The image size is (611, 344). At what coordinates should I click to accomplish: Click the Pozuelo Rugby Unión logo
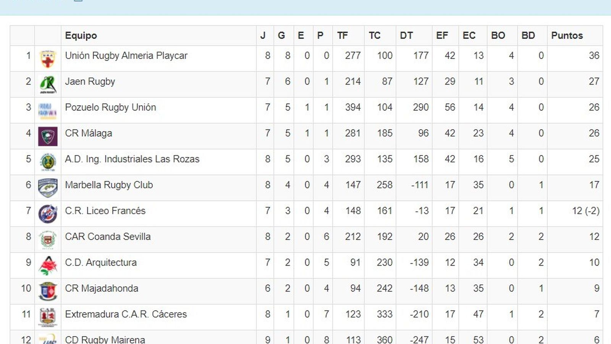pos(48,110)
